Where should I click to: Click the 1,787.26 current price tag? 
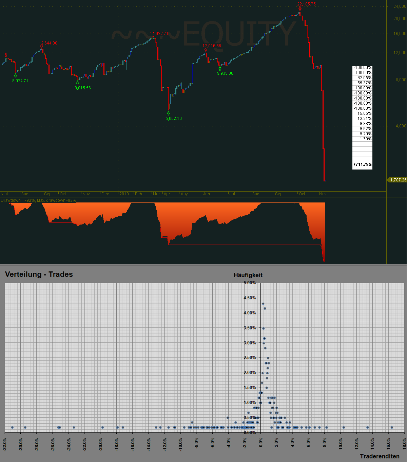397,180
